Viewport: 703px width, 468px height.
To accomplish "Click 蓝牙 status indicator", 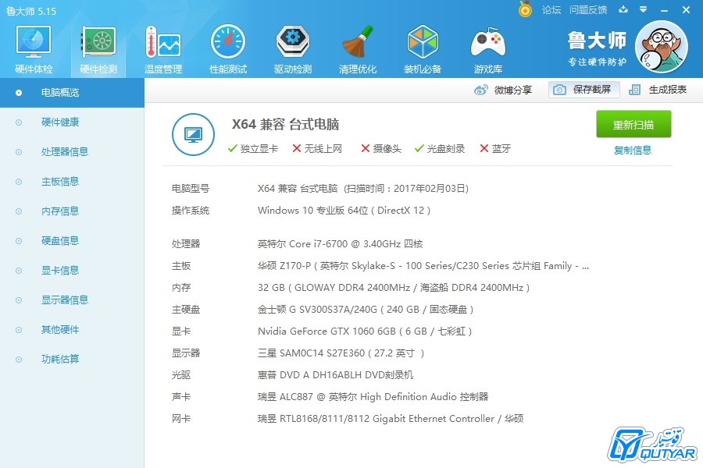I will coord(495,149).
